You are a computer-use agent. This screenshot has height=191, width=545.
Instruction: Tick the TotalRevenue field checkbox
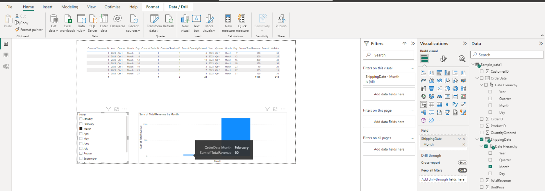click(x=482, y=180)
